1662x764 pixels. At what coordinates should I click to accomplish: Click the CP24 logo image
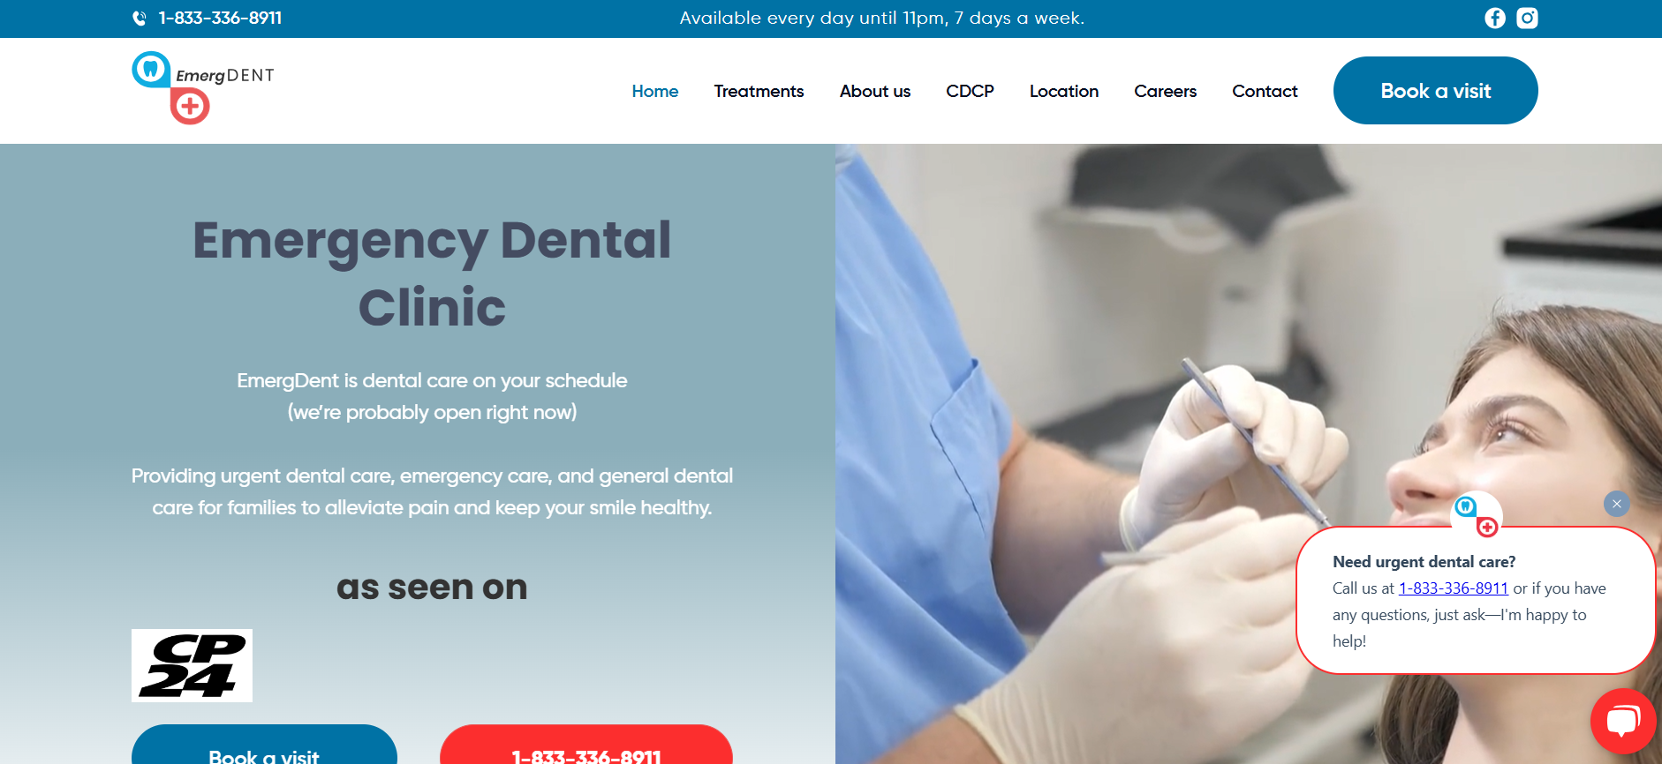192,665
